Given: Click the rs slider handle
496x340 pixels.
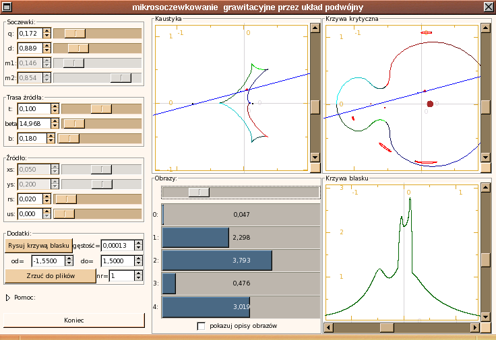Looking at the screenshot, I should pyautogui.click(x=66, y=199).
